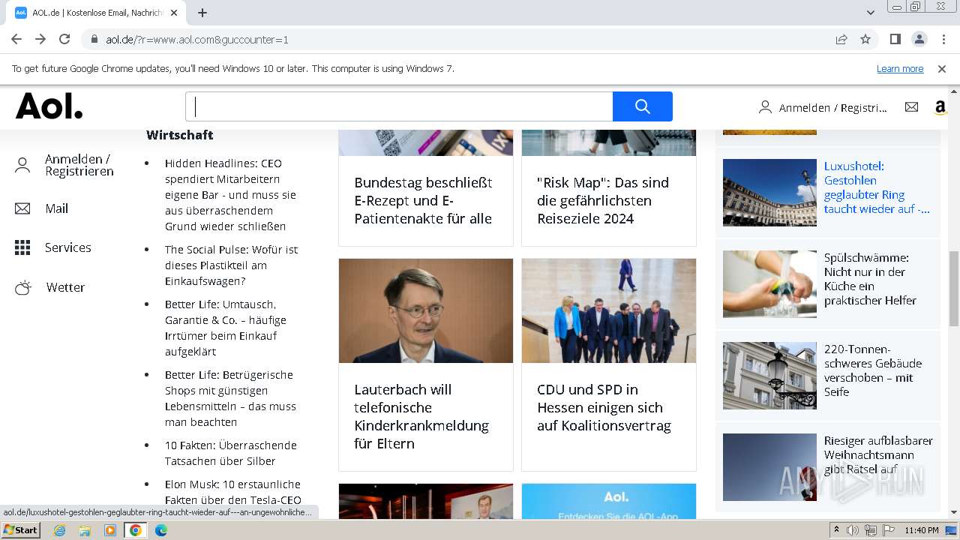This screenshot has width=960, height=540.
Task: Click sidebar Services grid icon
Action: [x=22, y=247]
